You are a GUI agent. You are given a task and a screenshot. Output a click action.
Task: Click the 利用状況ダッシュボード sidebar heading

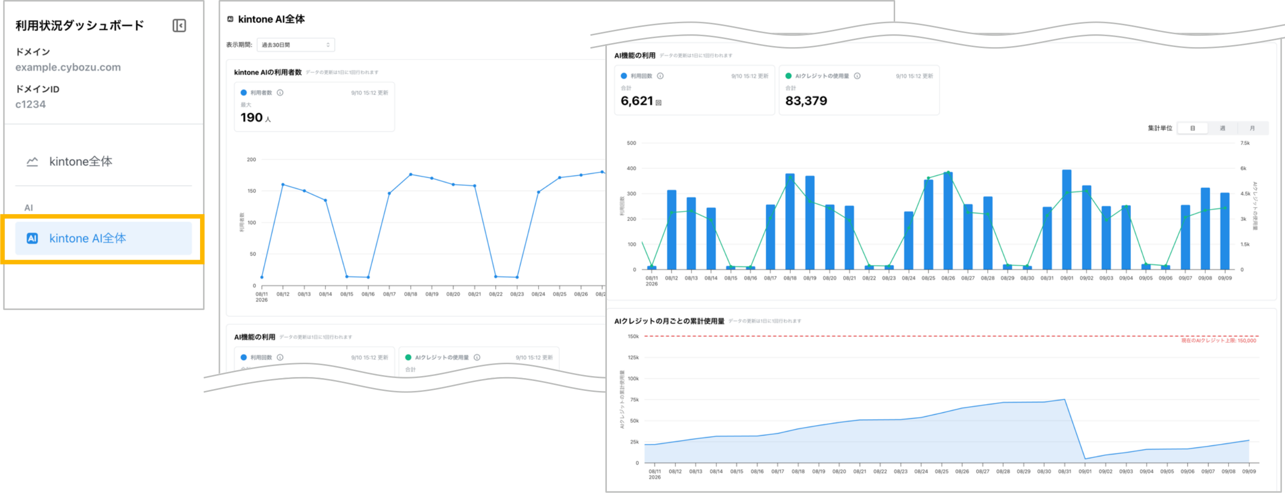[x=80, y=25]
